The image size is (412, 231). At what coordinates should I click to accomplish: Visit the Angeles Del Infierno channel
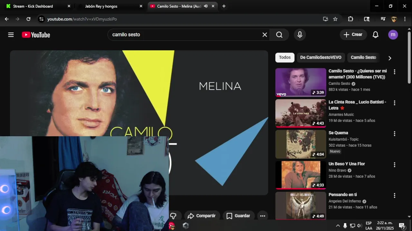pyautogui.click(x=345, y=201)
